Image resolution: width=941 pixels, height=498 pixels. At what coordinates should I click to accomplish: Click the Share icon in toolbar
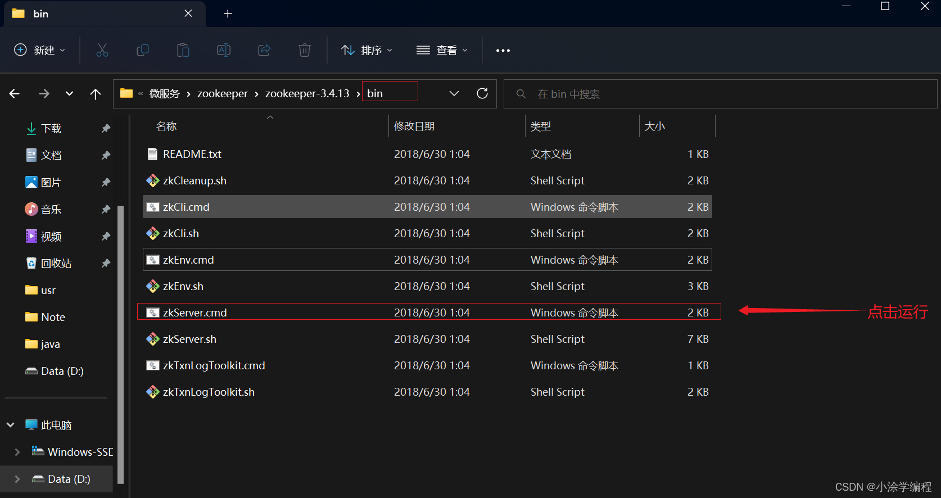click(264, 50)
